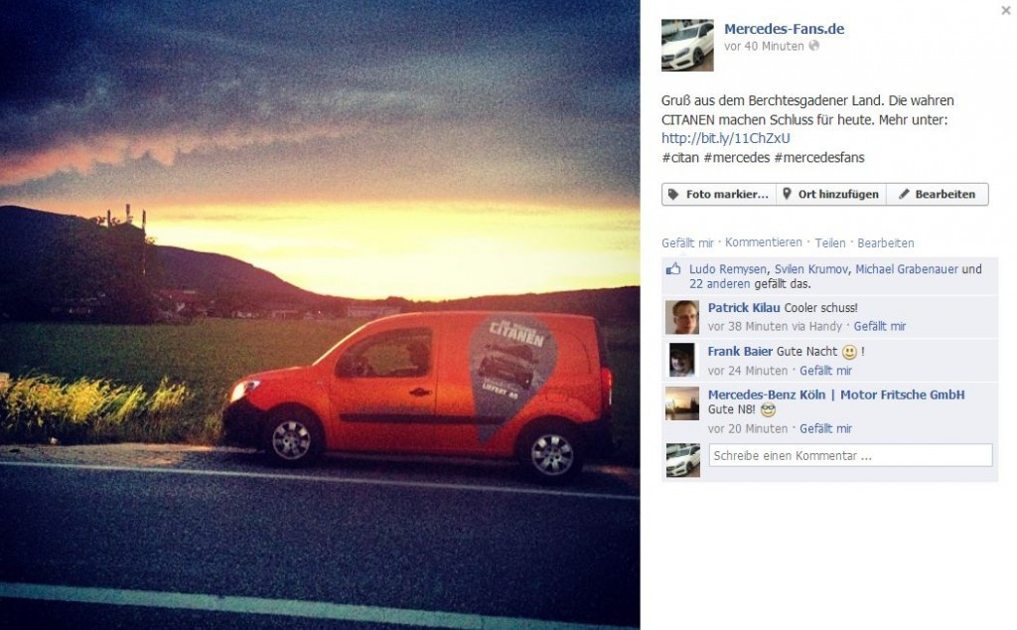Click the location pin icon for Ort hinzufügen
Viewport: 1017px width, 630px height.
(787, 194)
